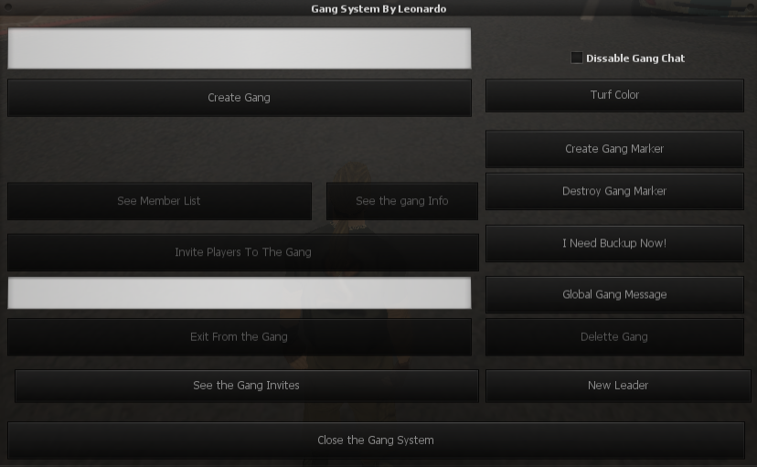This screenshot has width=757, height=467.
Task: Tick the Dissable Gang Chat checkbox
Action: click(577, 58)
